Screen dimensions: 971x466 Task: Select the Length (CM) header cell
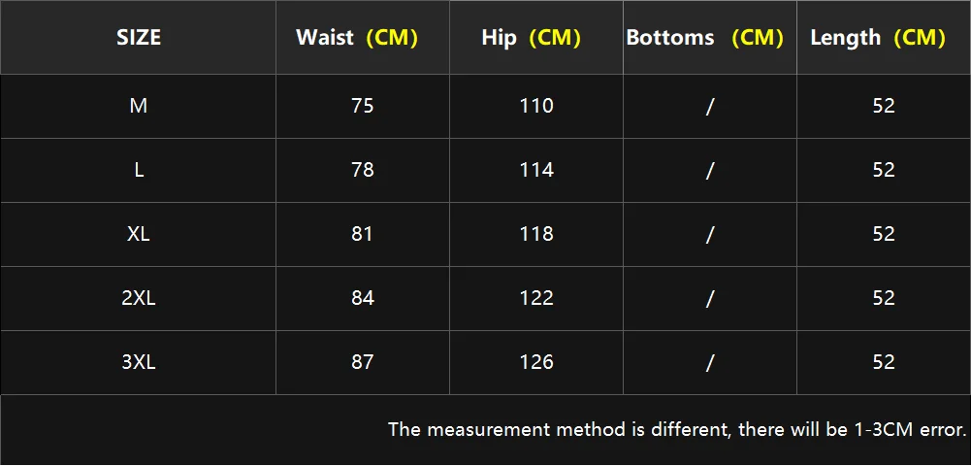(877, 38)
